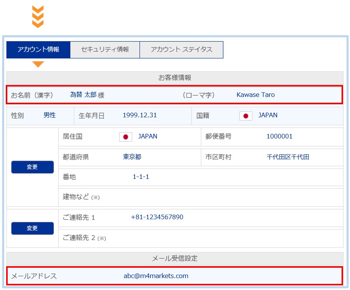Click the kanji name 為替 太郎

click(x=83, y=95)
